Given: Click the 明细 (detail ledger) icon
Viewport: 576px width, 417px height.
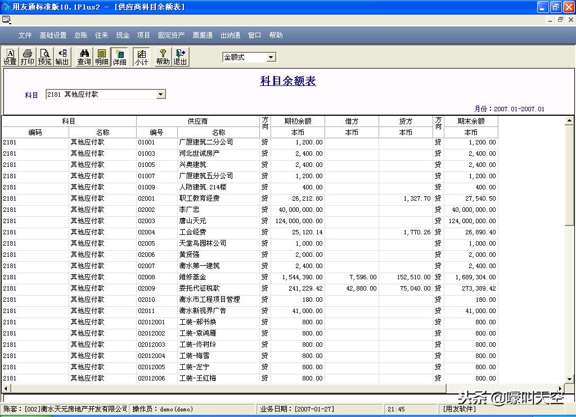Looking at the screenshot, I should coord(101,56).
